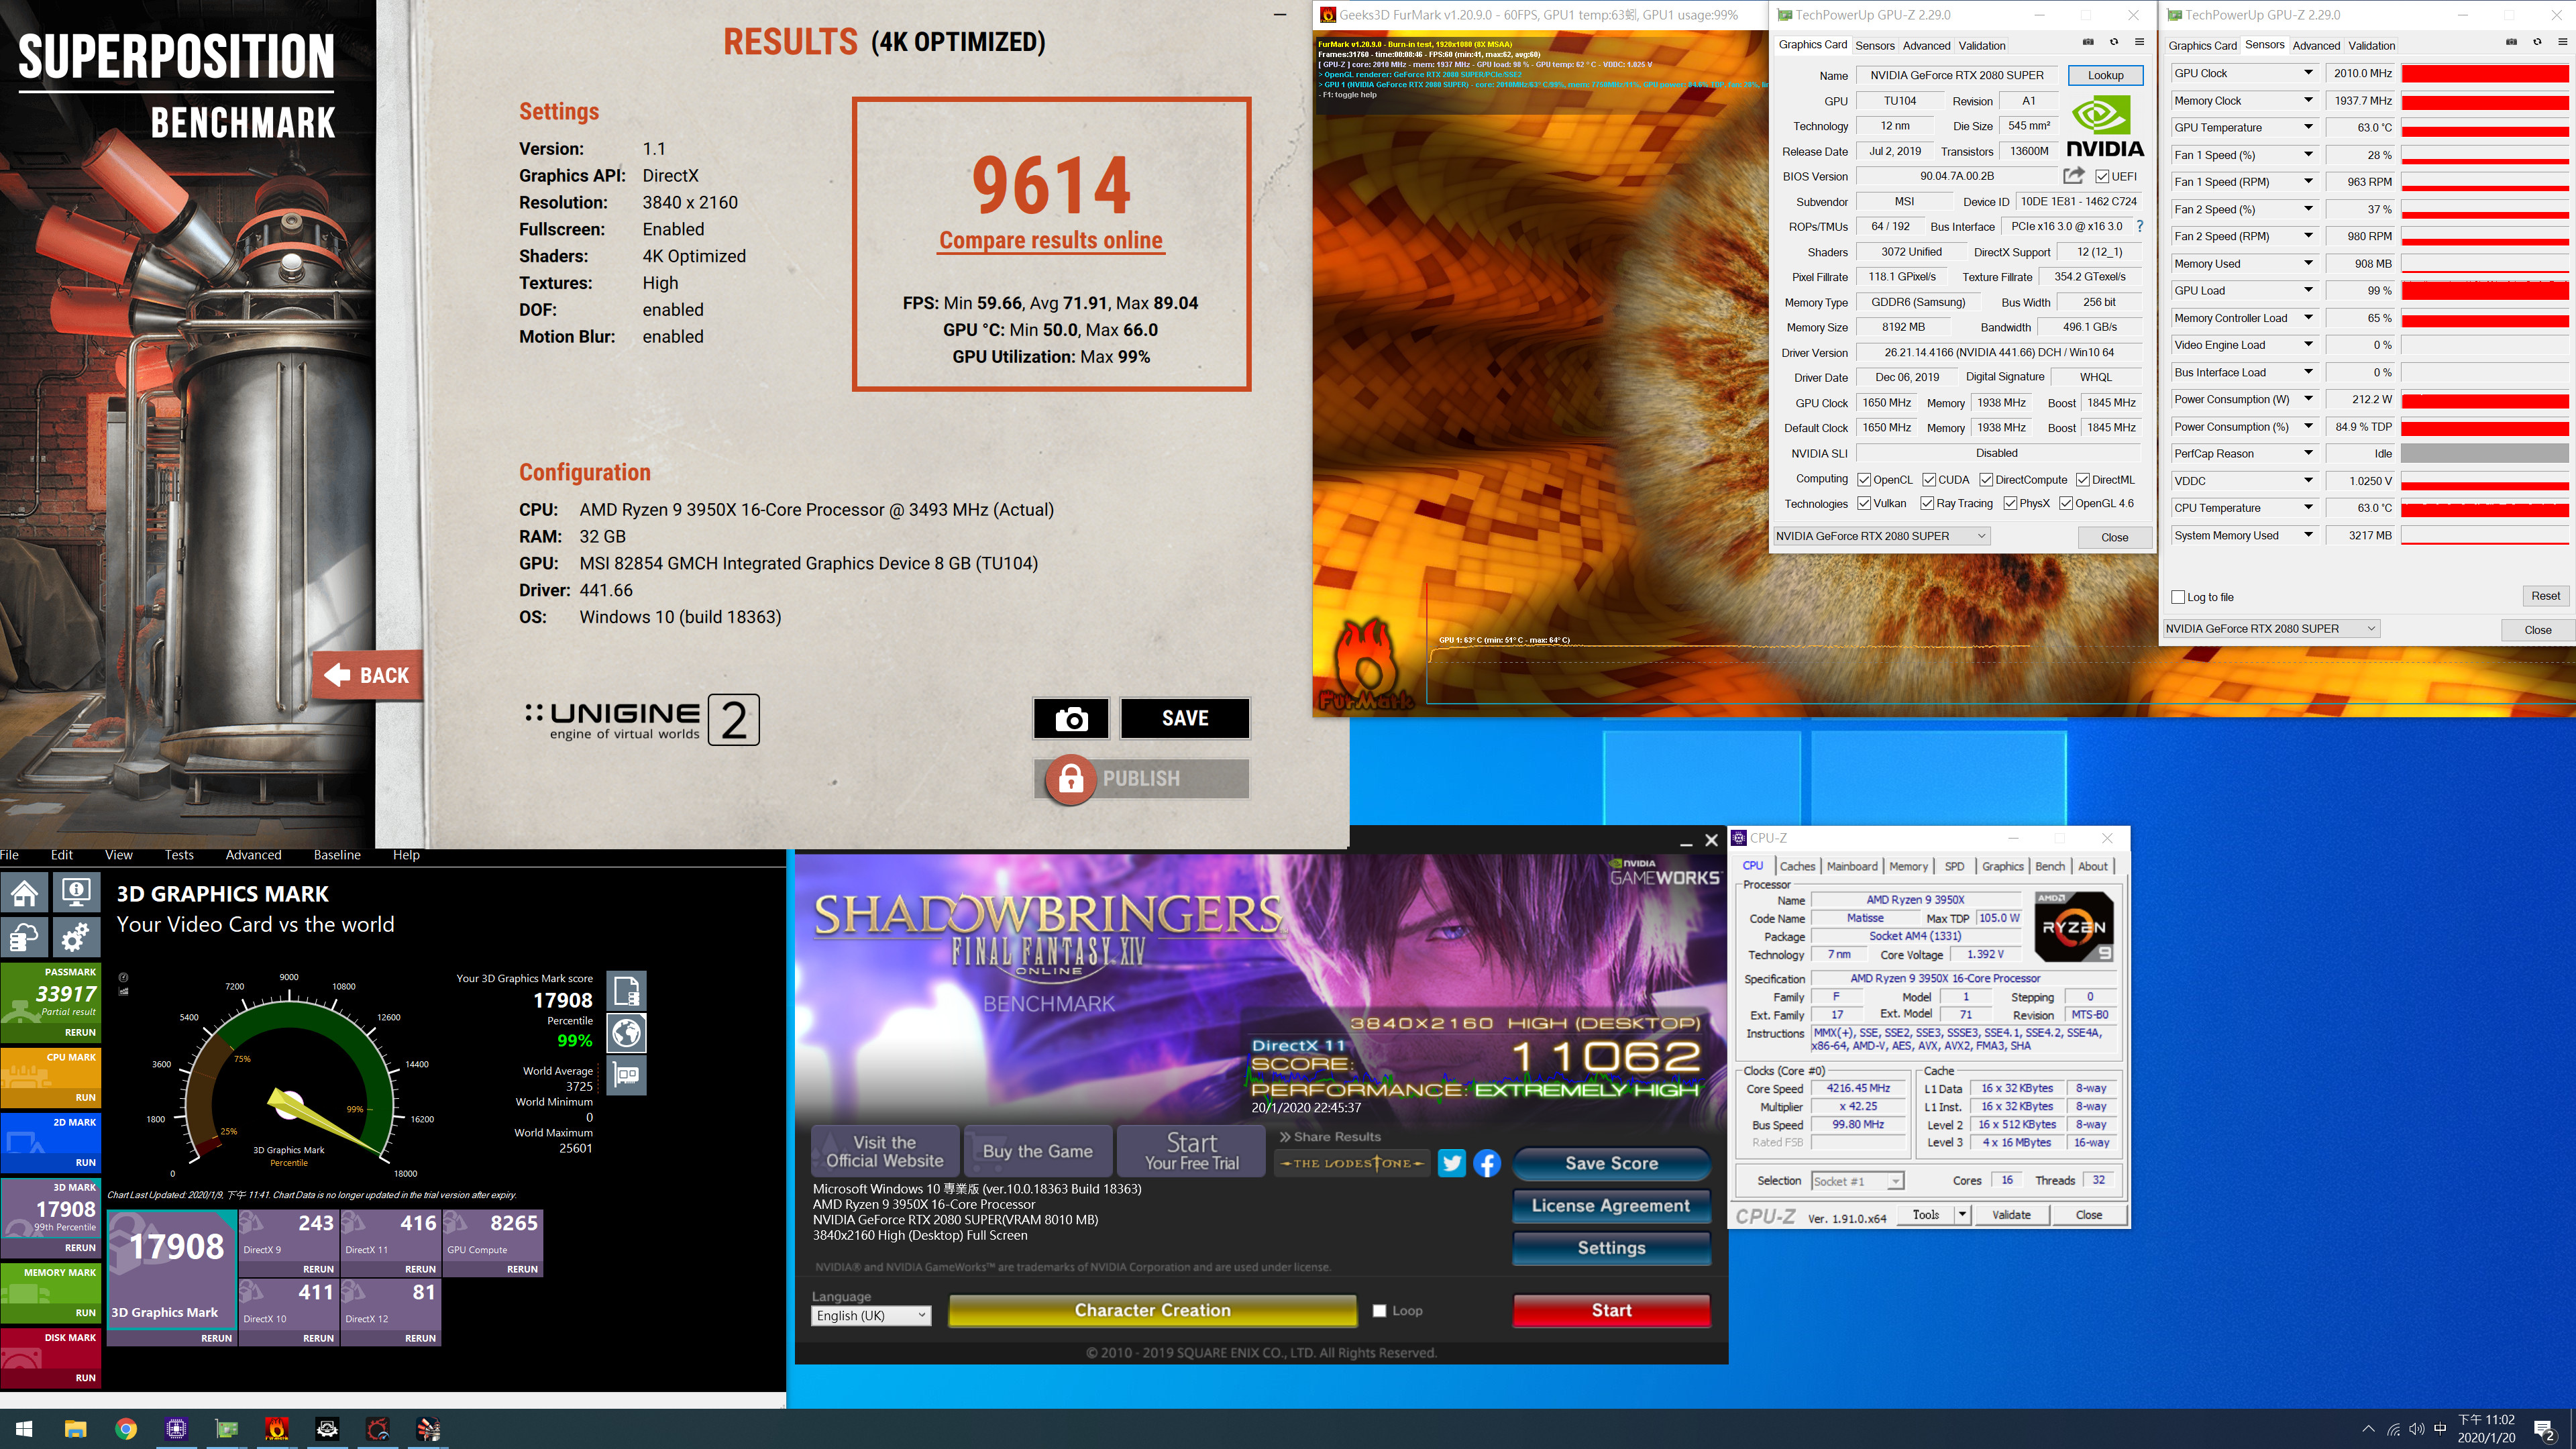Click the PassMark video card model icon
The image size is (2576, 1449).
(x=627, y=1075)
